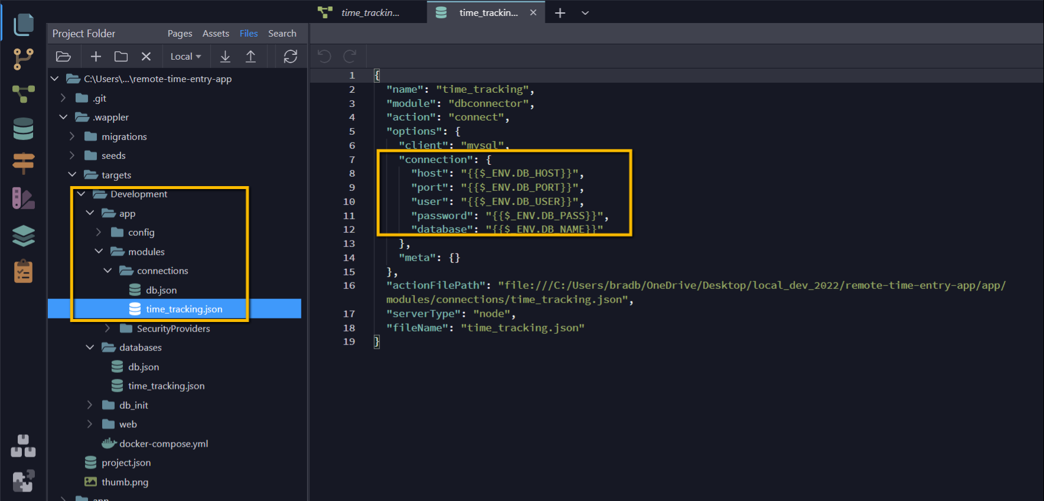
Task: Refresh the project file tree
Action: [291, 57]
